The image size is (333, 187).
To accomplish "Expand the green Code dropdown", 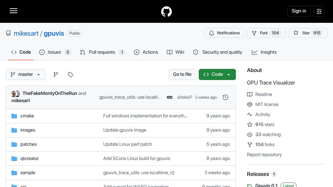I will point(217,74).
